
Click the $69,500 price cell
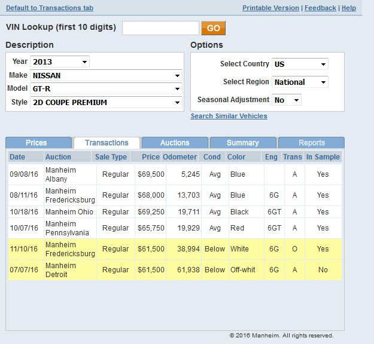[151, 174]
